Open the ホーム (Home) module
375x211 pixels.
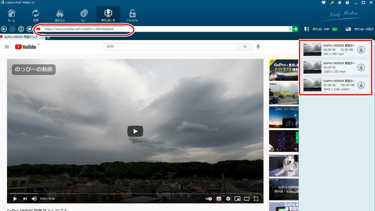(x=11, y=15)
